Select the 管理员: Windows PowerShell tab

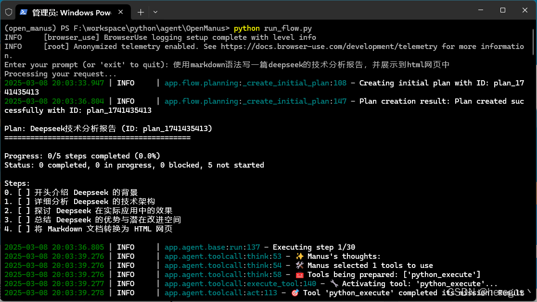pos(73,12)
